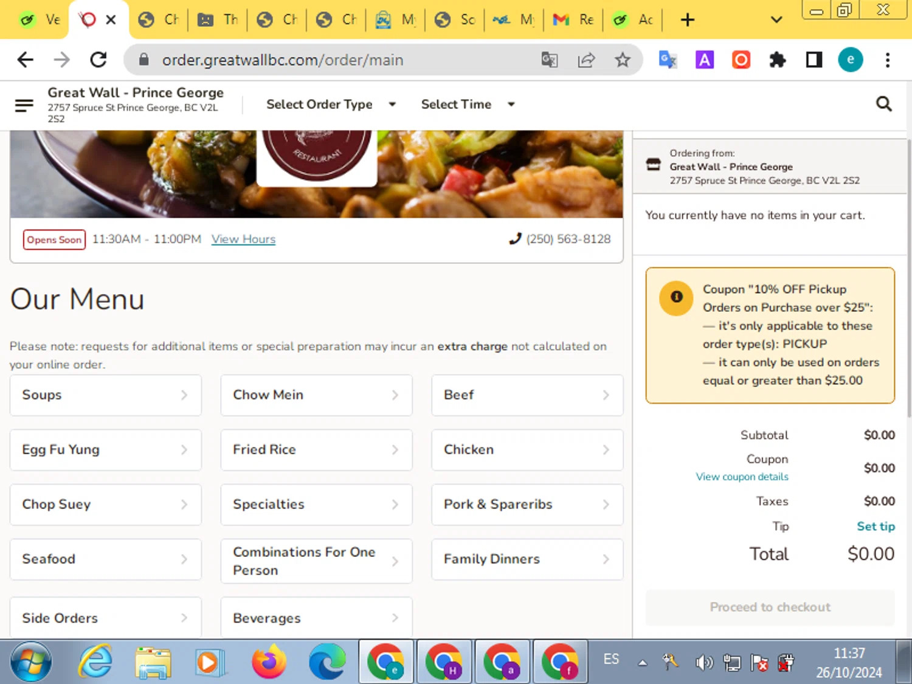Open the Family Dinners category
Screen dimensions: 912x684
tap(527, 559)
